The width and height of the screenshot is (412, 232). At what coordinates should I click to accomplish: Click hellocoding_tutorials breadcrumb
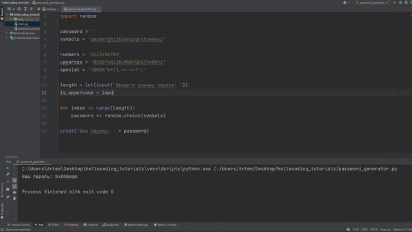15,3
